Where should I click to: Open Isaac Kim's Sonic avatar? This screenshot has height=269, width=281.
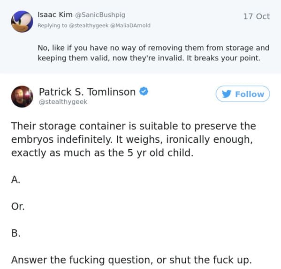pos(22,22)
